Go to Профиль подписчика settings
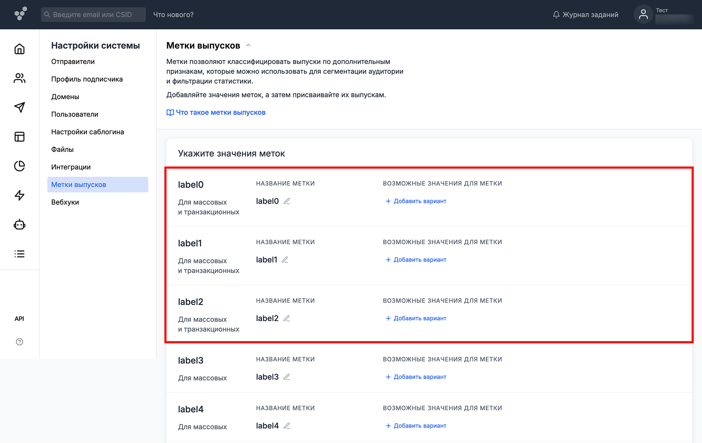Viewport: 702px width, 443px height. (87, 79)
